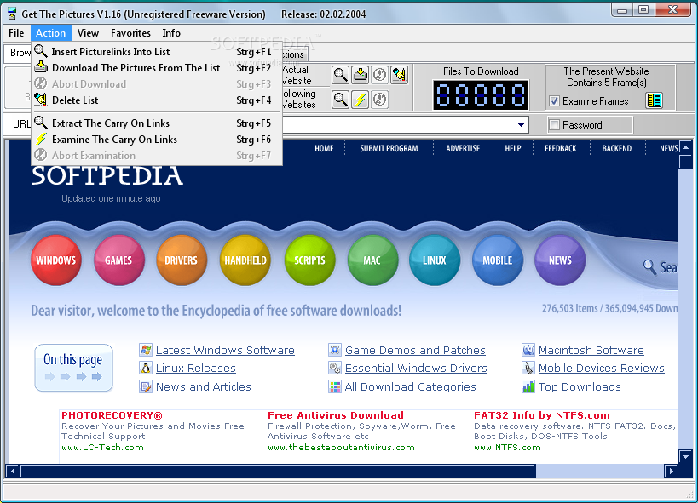Click the green SCRIPTS sphere button

(x=309, y=260)
